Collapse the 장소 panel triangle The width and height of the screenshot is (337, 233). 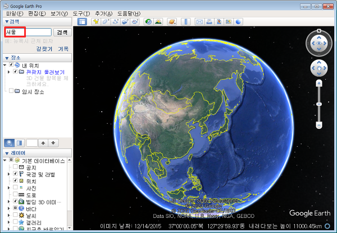pos(7,58)
